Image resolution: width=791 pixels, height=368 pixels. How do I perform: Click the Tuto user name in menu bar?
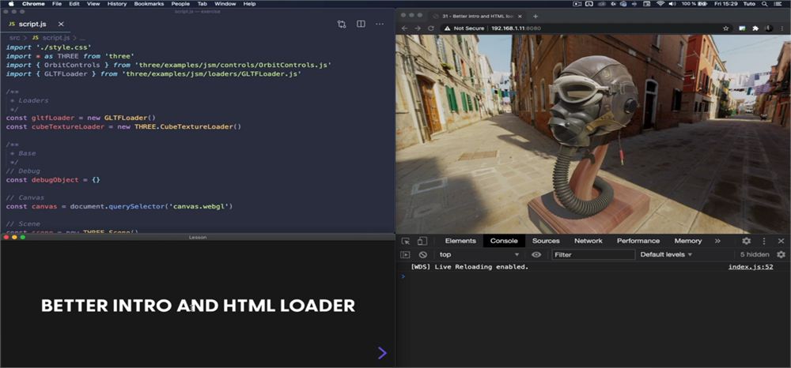pos(748,3)
